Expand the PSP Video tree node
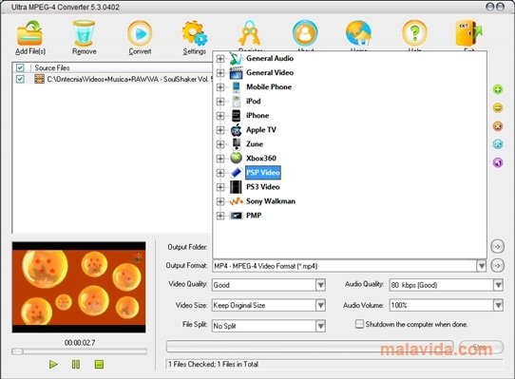Image resolution: width=515 pixels, height=379 pixels. 220,173
